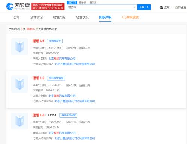
Task: Click application date 2024-03-14
Action: [53, 128]
